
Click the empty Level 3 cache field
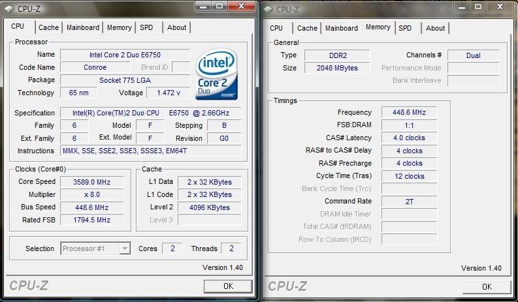pyautogui.click(x=210, y=220)
